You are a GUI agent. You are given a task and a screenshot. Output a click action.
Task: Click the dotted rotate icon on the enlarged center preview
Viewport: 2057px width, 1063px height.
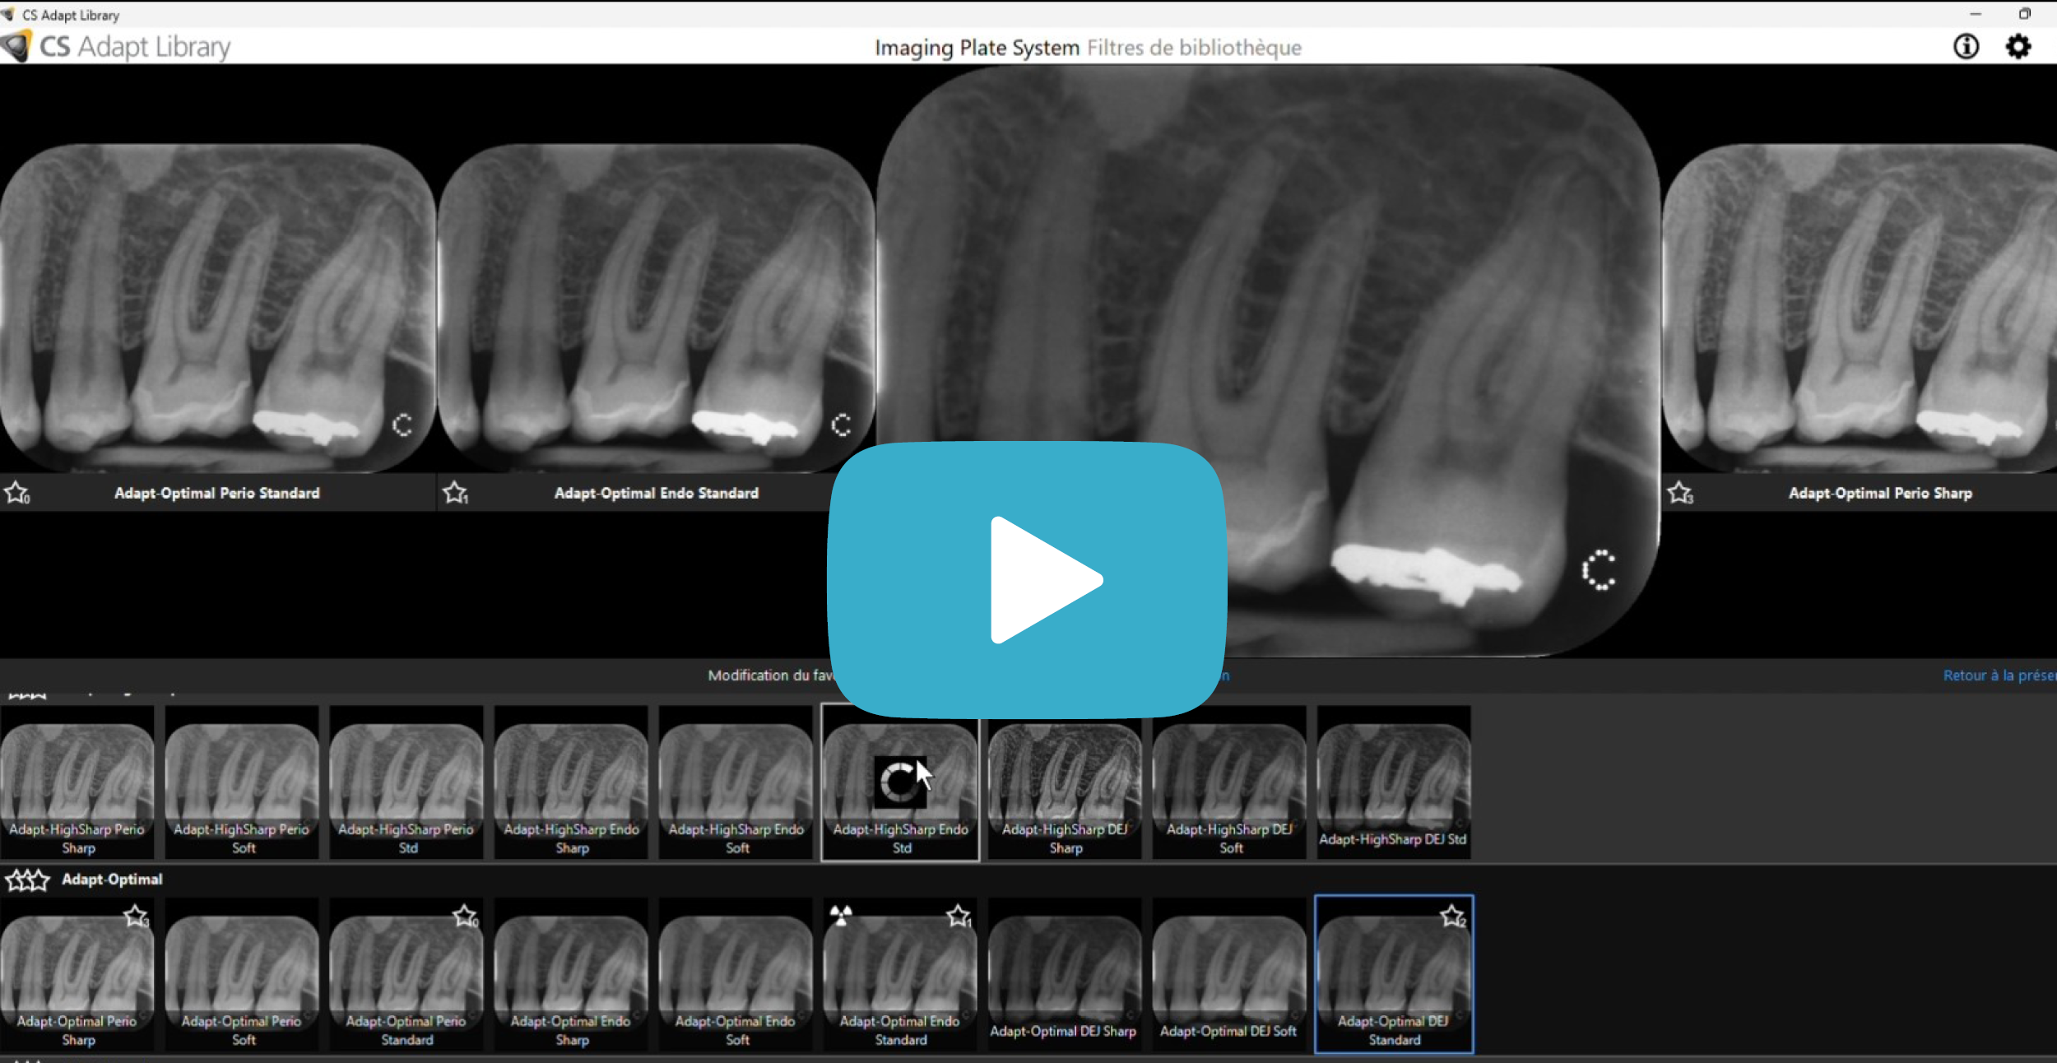1599,569
